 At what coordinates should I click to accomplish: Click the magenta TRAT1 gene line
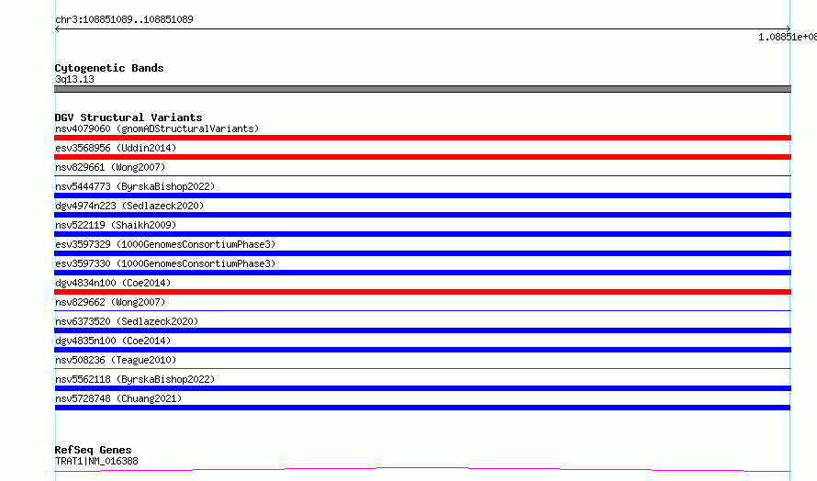422,470
